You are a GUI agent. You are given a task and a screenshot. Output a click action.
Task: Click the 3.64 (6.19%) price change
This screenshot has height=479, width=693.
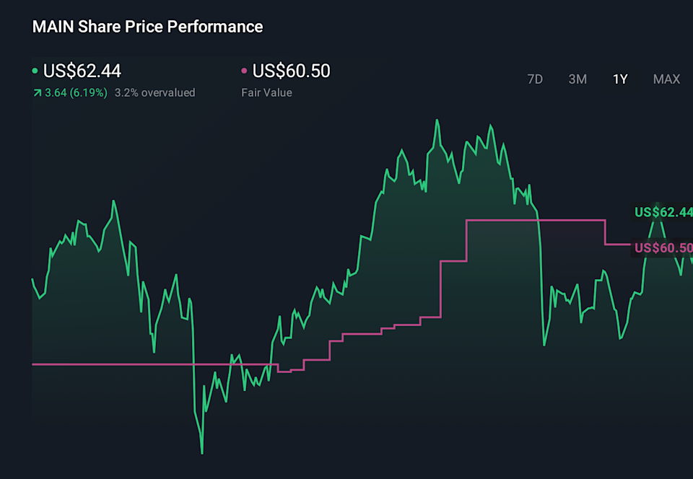[x=76, y=92]
